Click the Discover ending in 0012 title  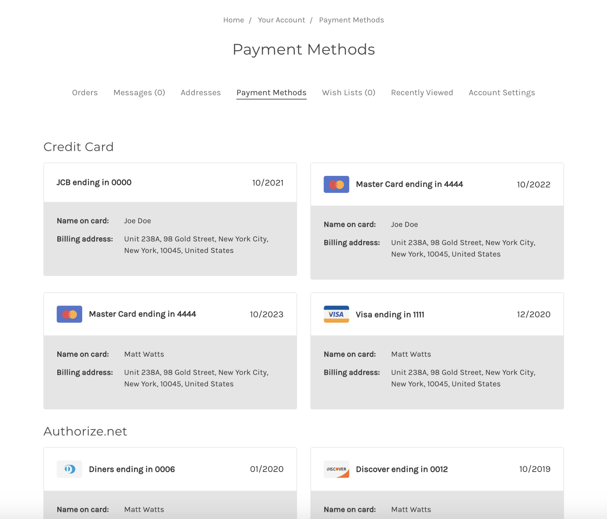coord(402,469)
